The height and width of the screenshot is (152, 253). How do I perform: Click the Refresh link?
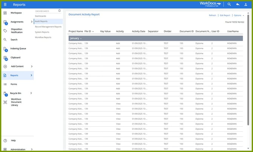click(x=212, y=15)
